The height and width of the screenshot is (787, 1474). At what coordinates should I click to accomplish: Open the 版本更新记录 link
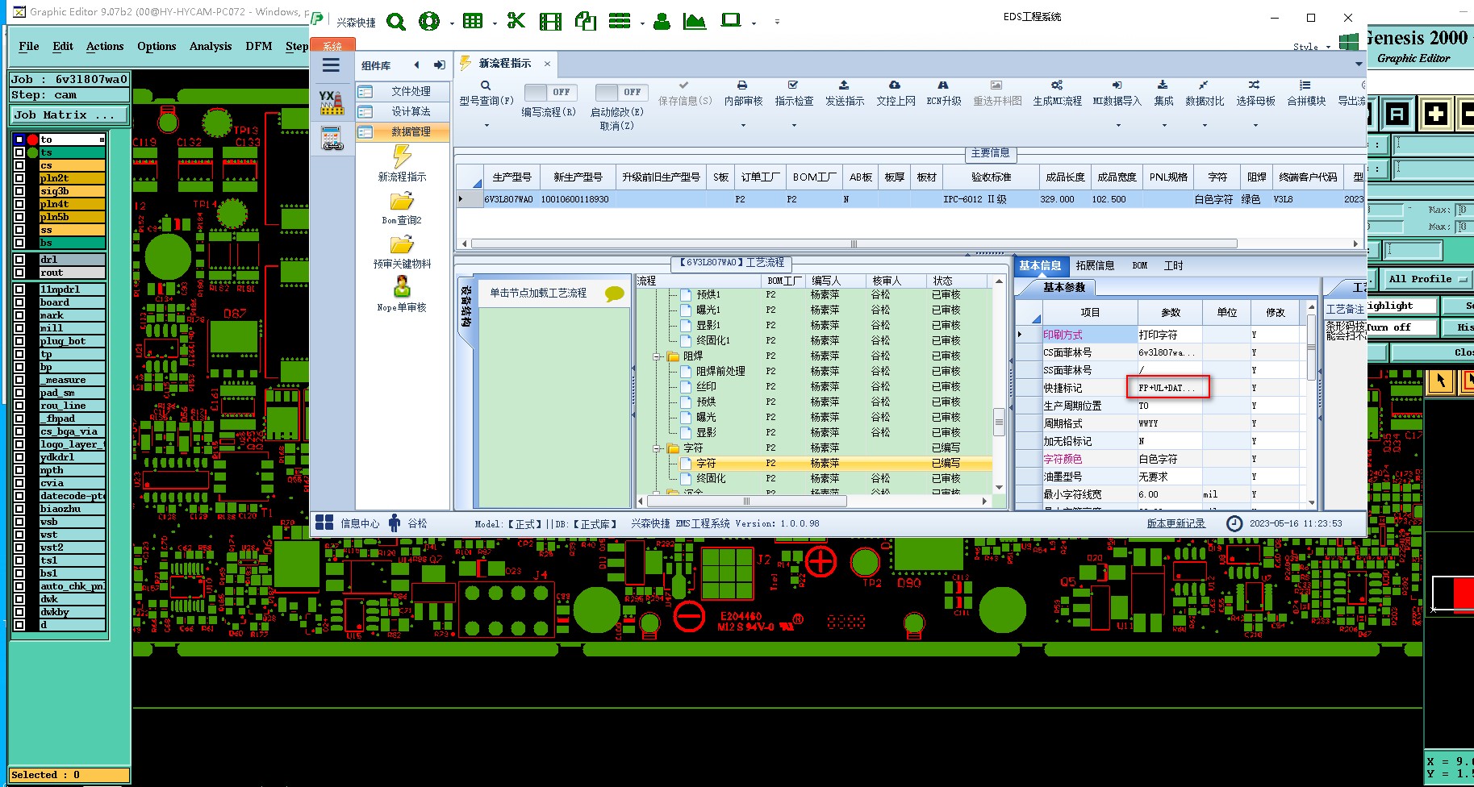tap(1176, 523)
